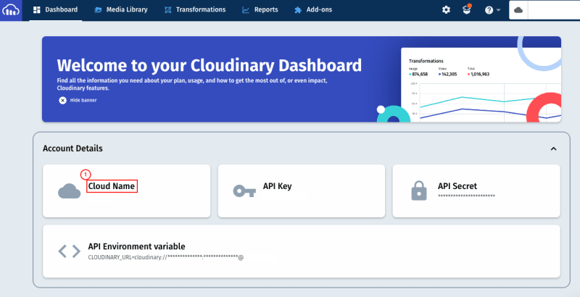Click the Cloud Name label
580x297 pixels.
tap(112, 186)
